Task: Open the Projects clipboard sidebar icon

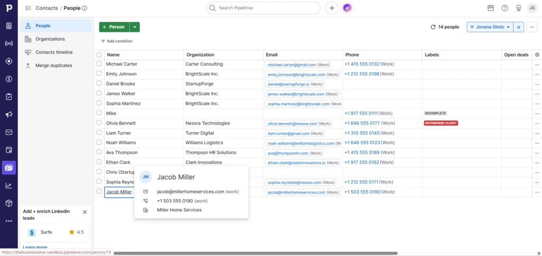Action: coord(9,96)
